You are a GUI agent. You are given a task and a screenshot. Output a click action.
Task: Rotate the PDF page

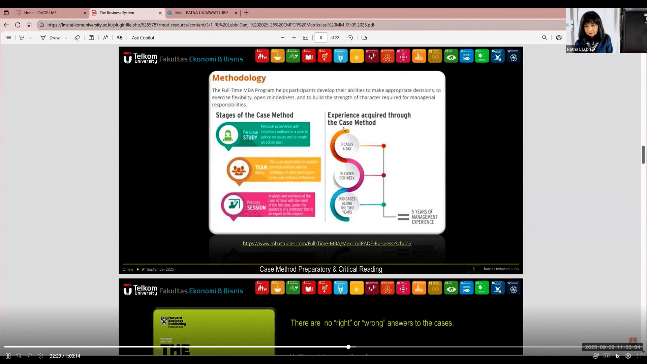(350, 38)
